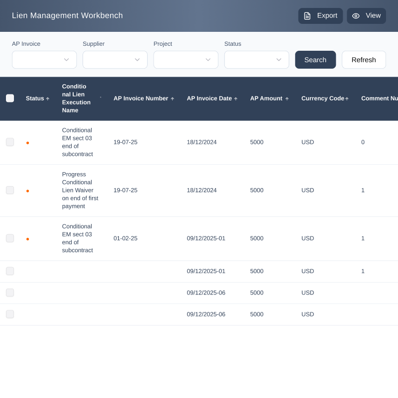Viewport: 398px width, 398px height.
Task: Click the Refresh button
Action: point(364,60)
